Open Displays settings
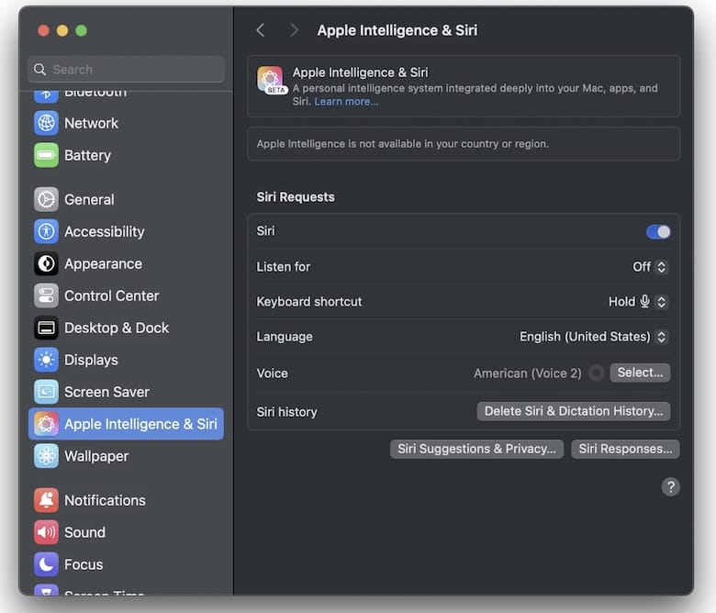This screenshot has height=613, width=716. pos(126,360)
